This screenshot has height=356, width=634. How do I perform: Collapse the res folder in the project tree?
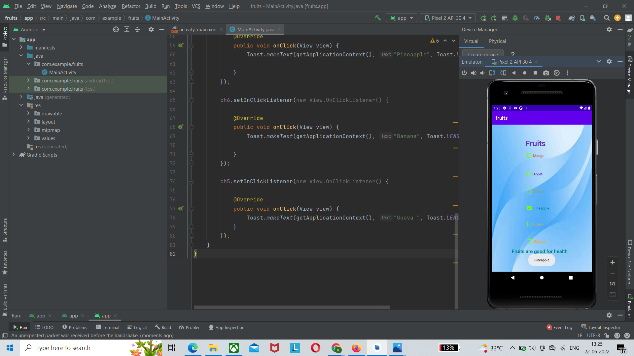click(x=21, y=105)
